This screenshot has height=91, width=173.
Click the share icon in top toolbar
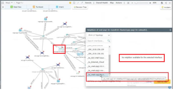166,3
